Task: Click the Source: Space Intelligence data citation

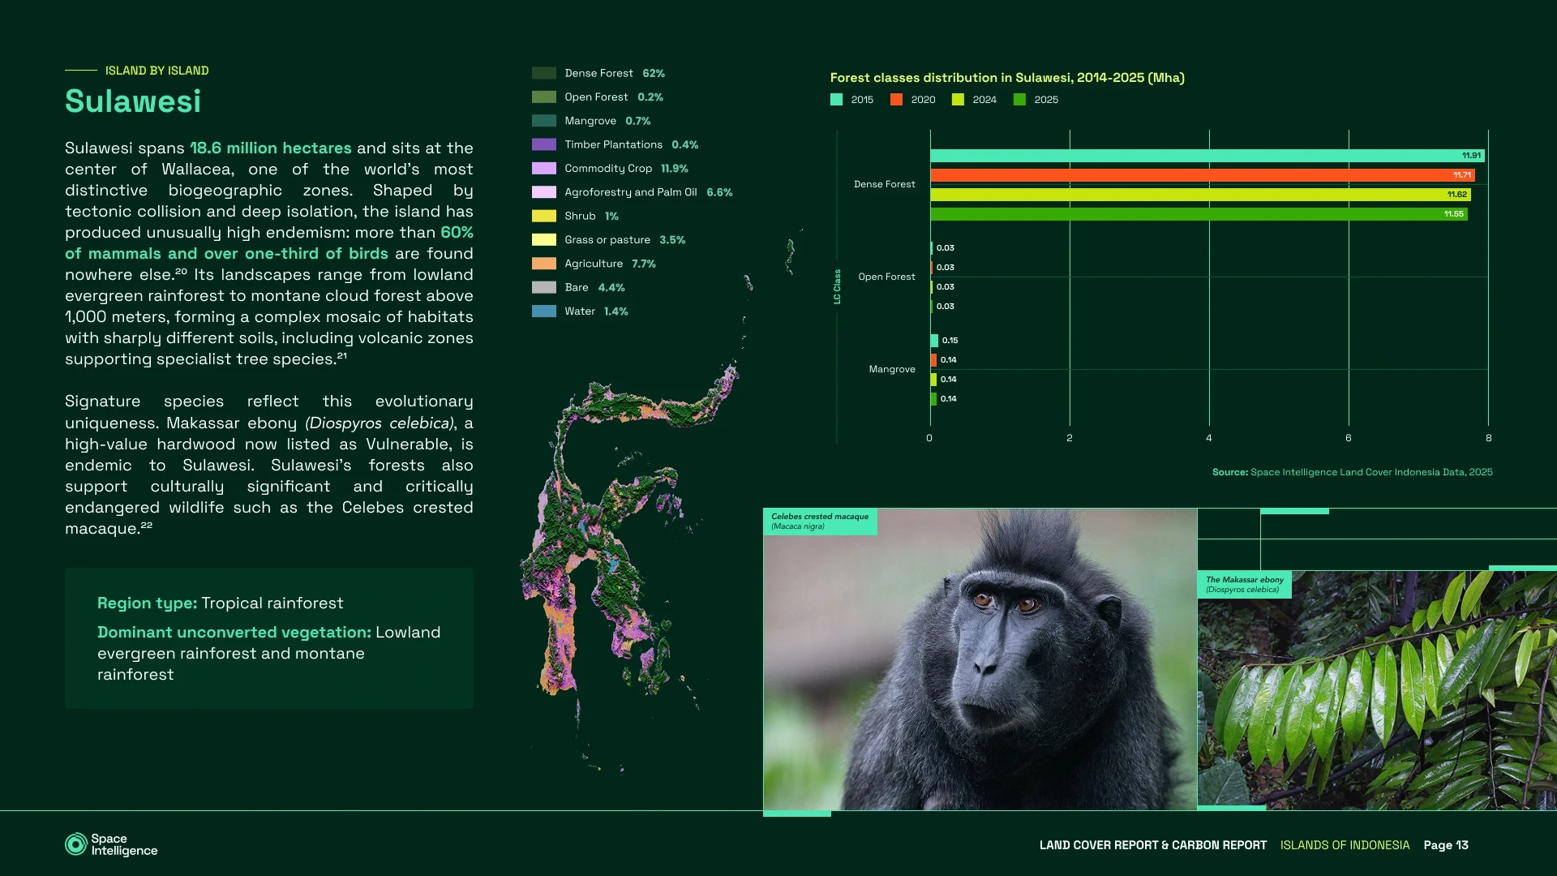Action: pos(1352,472)
